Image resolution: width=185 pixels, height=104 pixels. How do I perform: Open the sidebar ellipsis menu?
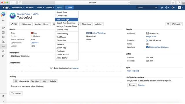[3, 21]
